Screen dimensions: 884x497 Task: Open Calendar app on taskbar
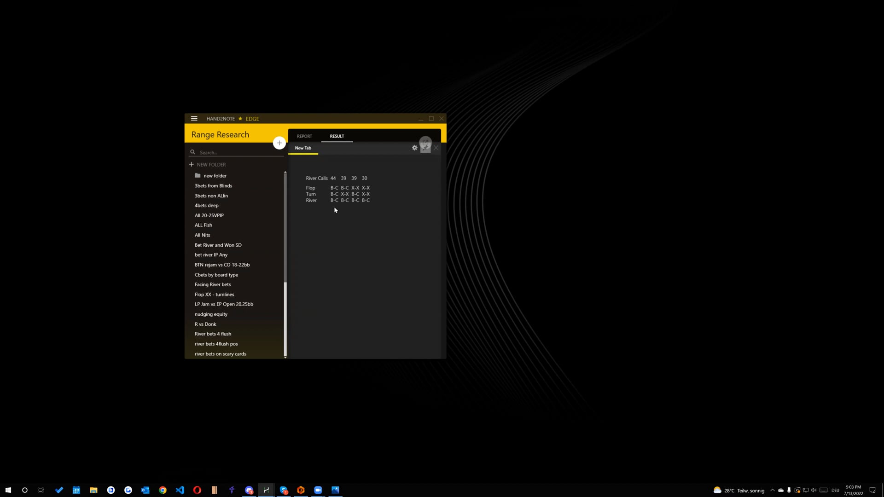tap(76, 490)
